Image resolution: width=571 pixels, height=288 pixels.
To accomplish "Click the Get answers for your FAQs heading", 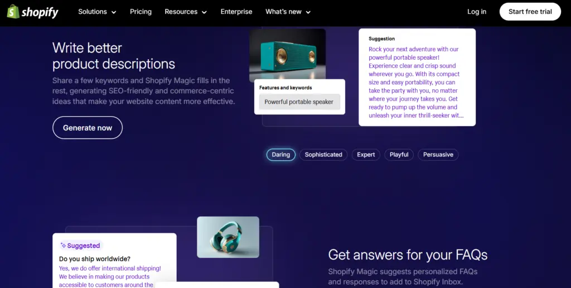I will pyautogui.click(x=408, y=255).
